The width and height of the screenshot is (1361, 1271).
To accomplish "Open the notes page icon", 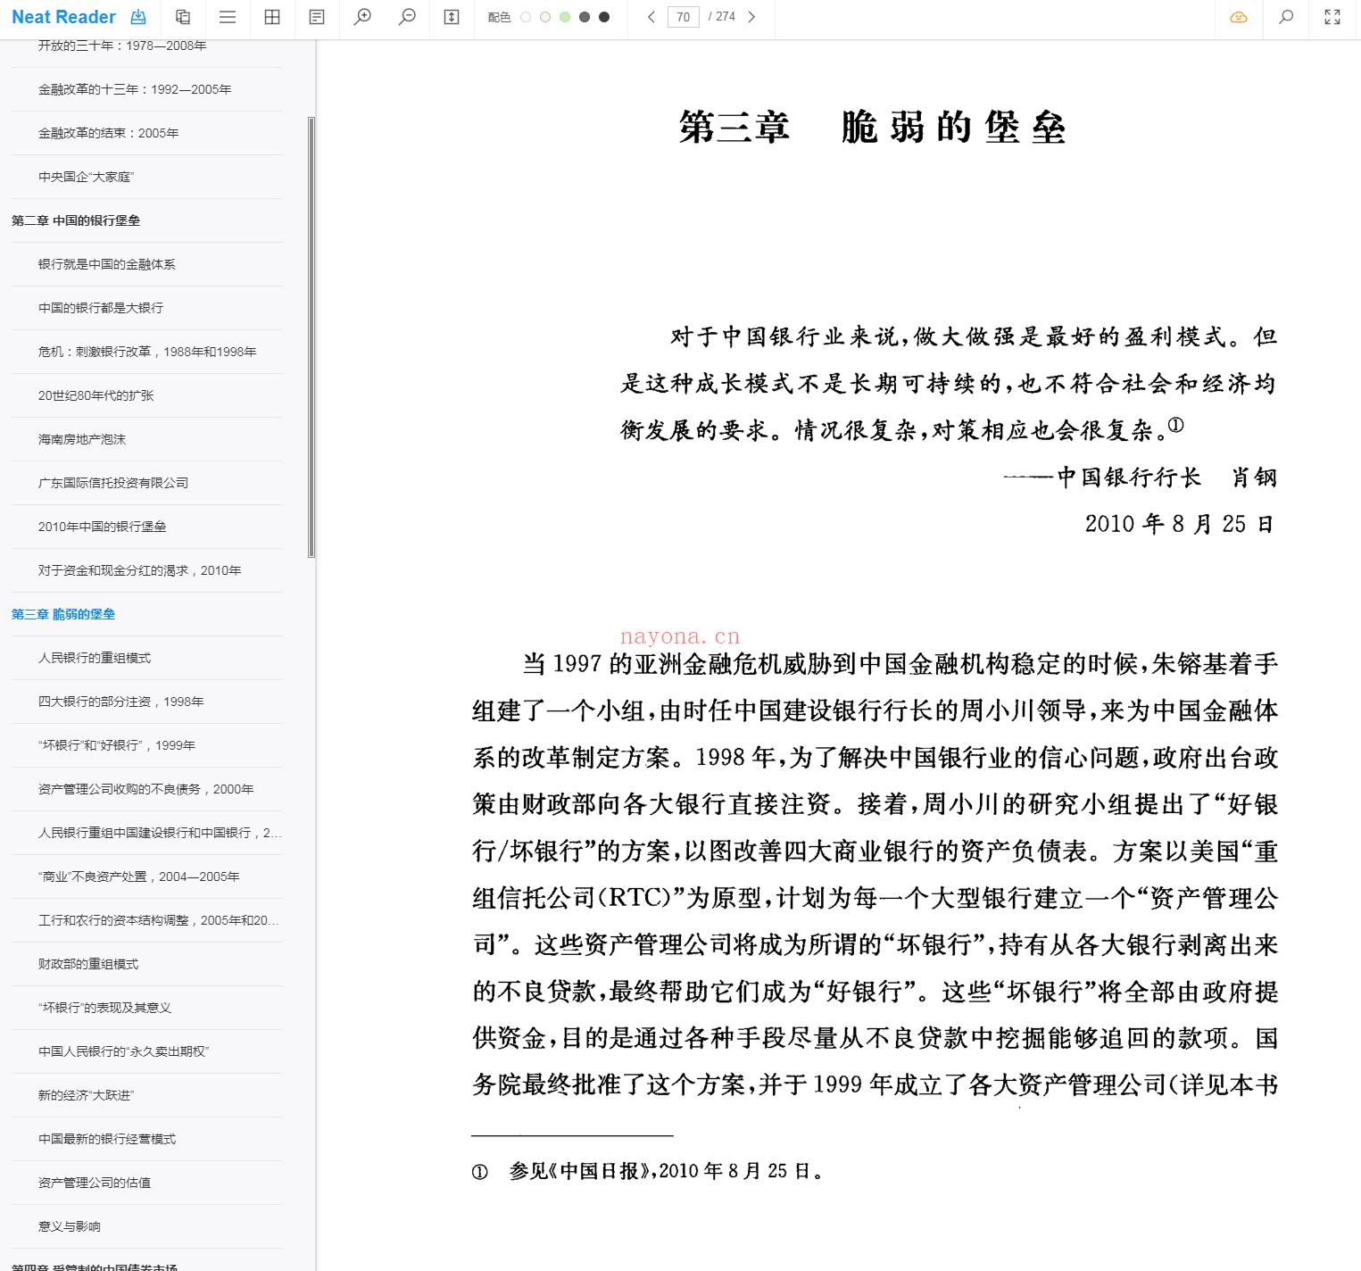I will coord(317,17).
